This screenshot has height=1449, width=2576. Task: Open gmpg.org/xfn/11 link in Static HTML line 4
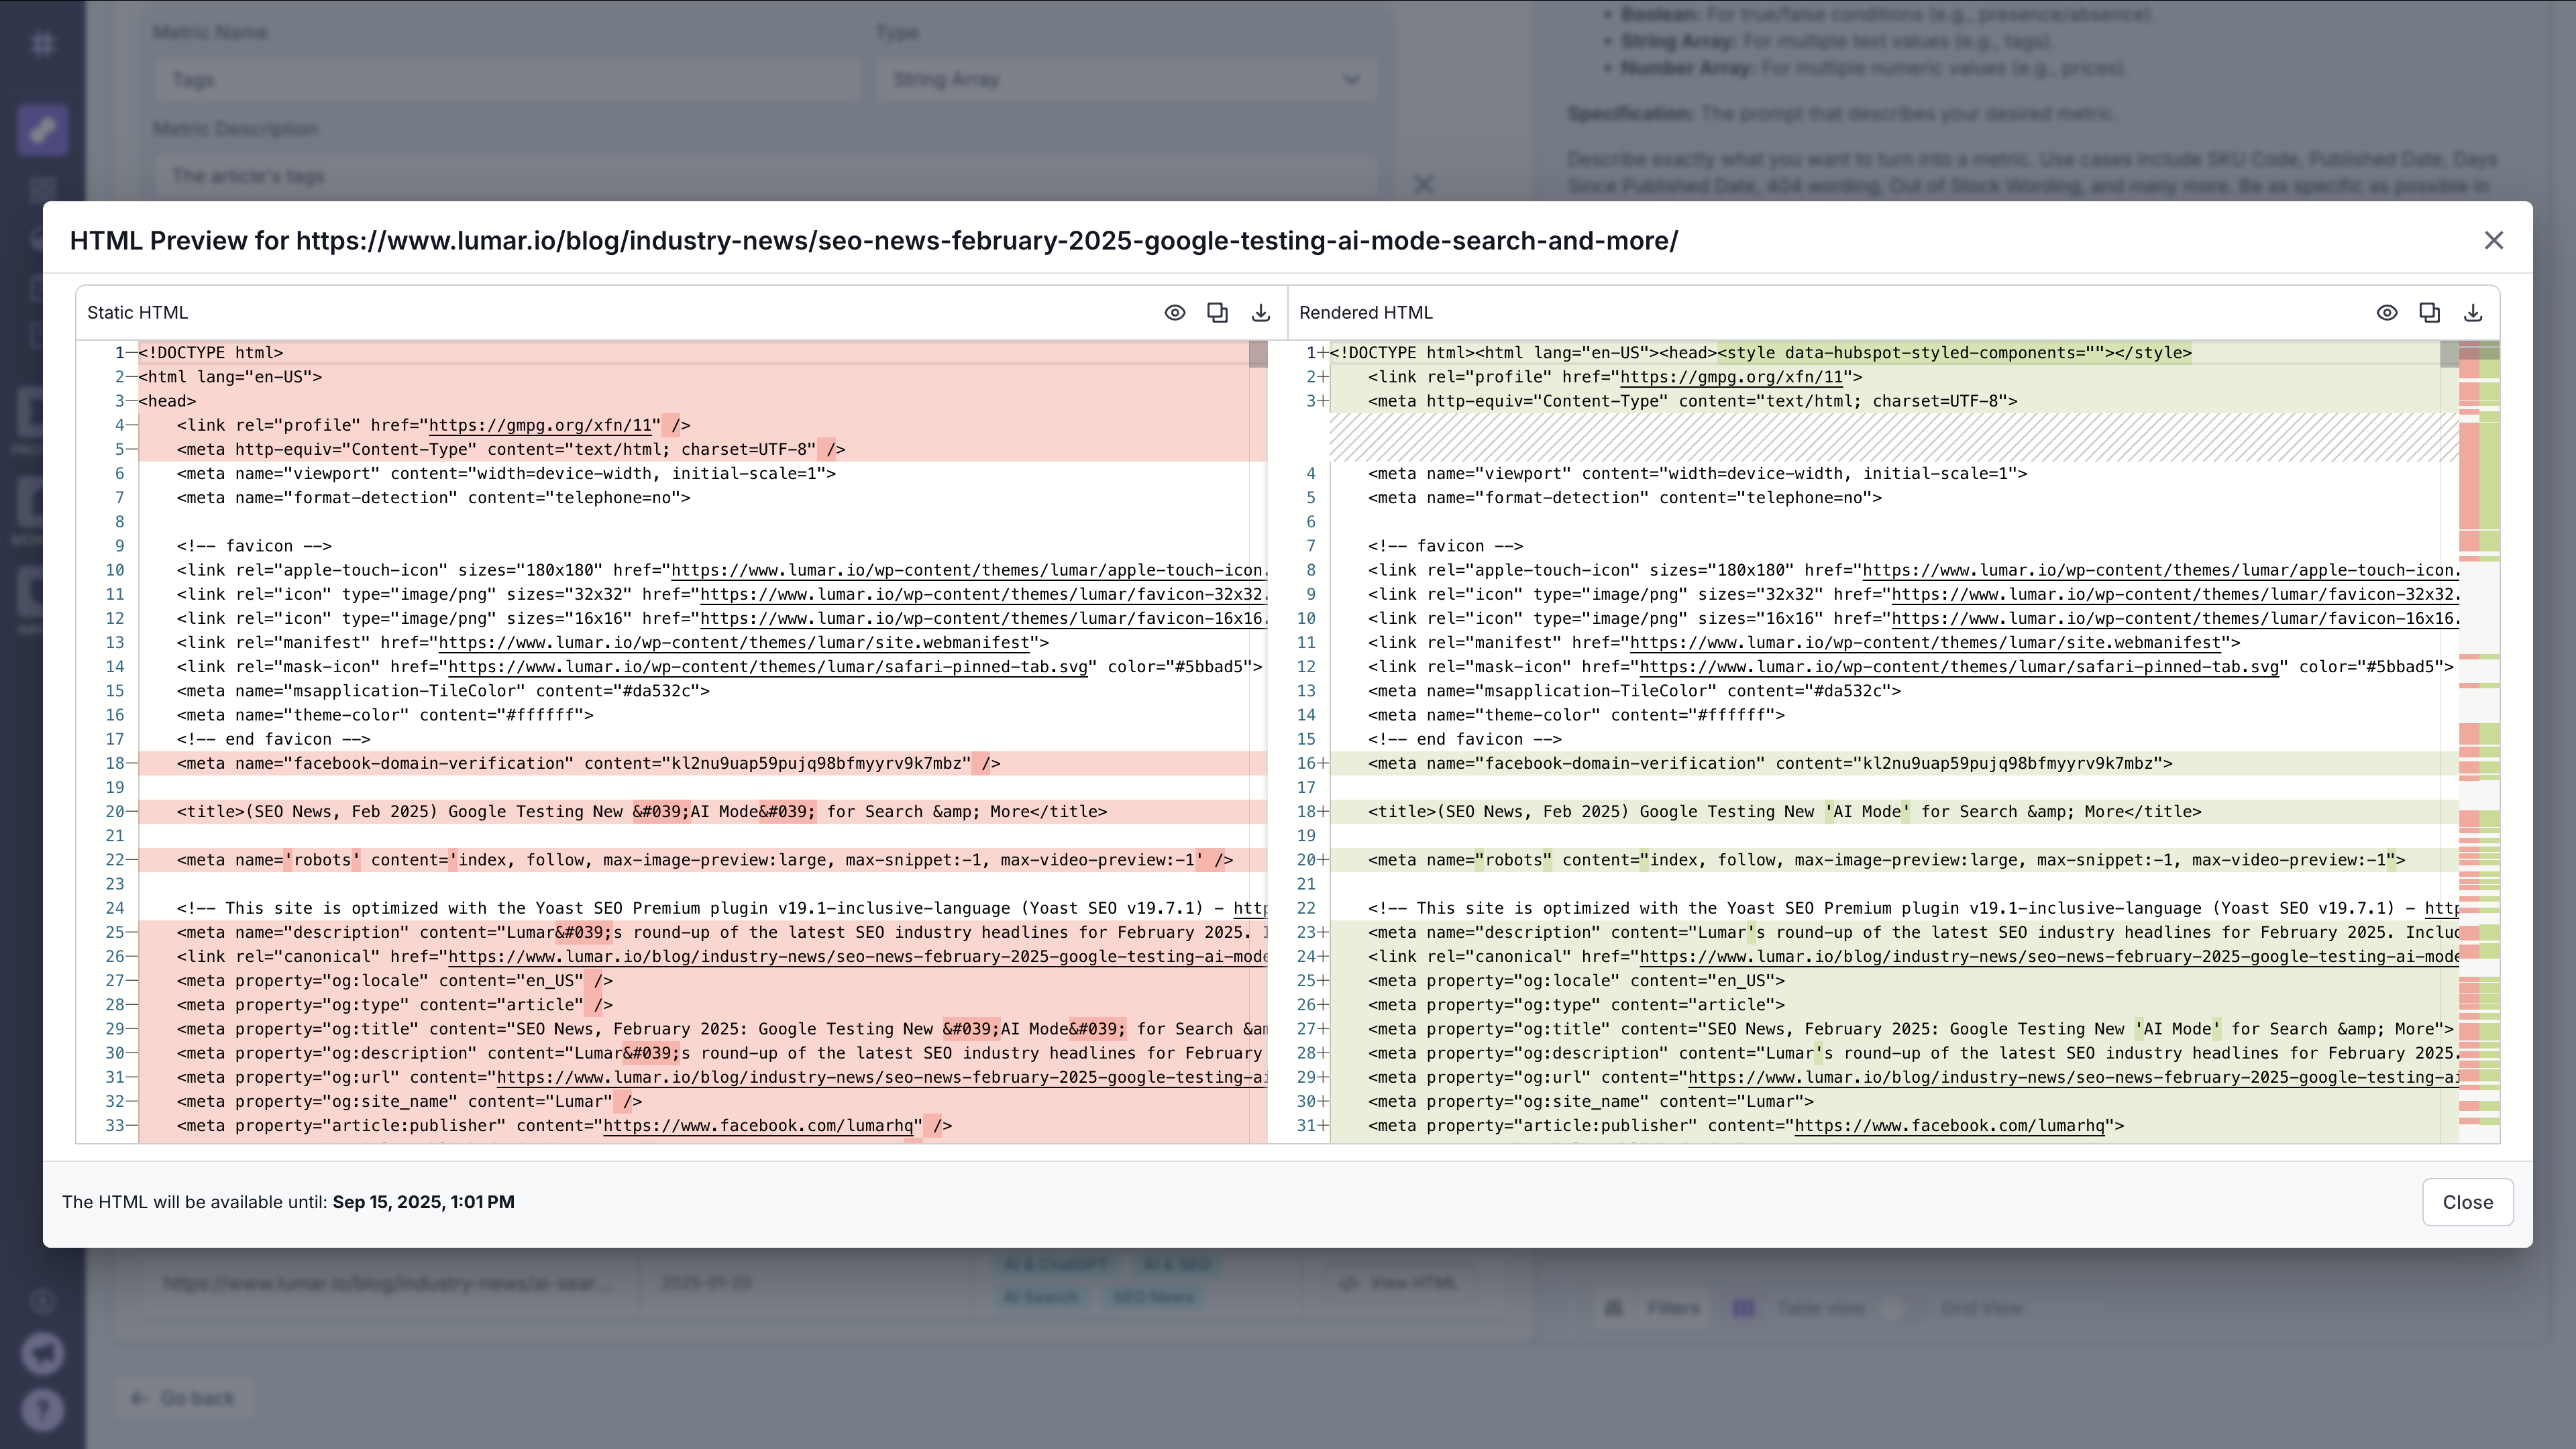coord(540,425)
